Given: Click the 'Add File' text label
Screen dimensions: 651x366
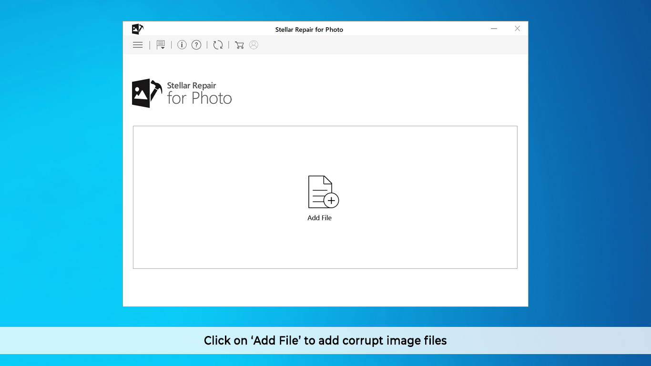Looking at the screenshot, I should point(319,218).
